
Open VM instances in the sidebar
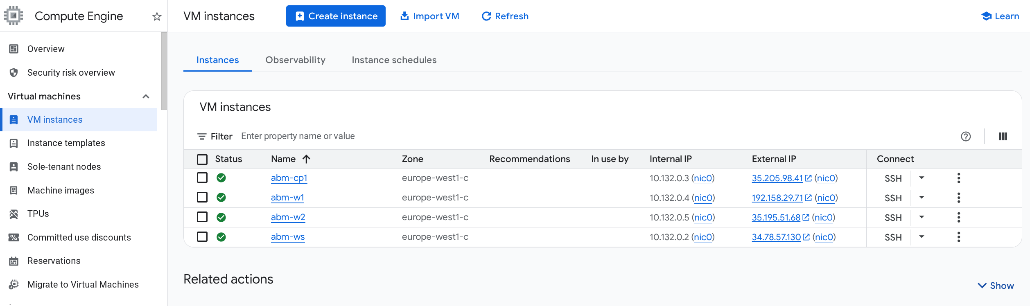click(79, 119)
